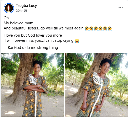Click 'Kai God u do me strong thing' text

[33, 48]
